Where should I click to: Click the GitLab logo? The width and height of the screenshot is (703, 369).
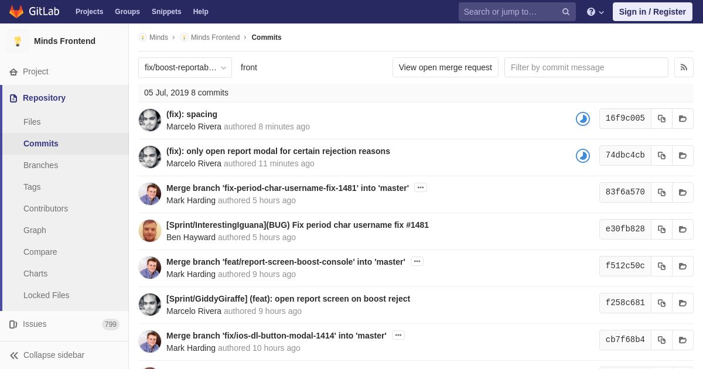35,12
